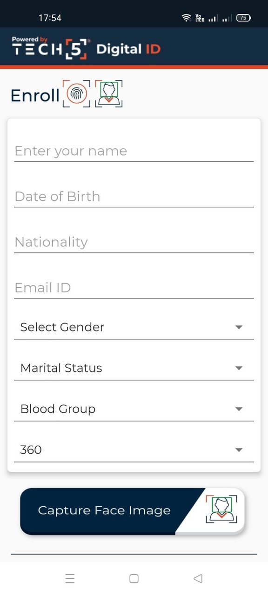Click the Nationality input field
Image resolution: width=268 pixels, height=595 pixels.
click(134, 242)
